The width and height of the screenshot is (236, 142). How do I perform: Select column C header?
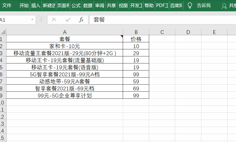click(x=162, y=32)
